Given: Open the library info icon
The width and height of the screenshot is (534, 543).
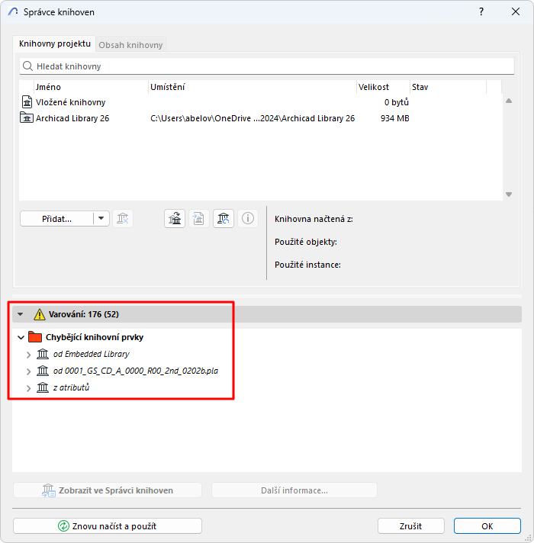Looking at the screenshot, I should pos(248,219).
